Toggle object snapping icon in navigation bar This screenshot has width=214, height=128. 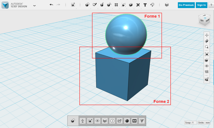[x=207, y=79]
